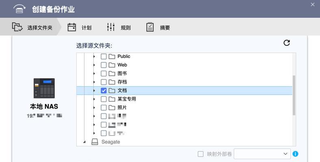
Task: Select the Seagate drive label
Action: pos(110,142)
